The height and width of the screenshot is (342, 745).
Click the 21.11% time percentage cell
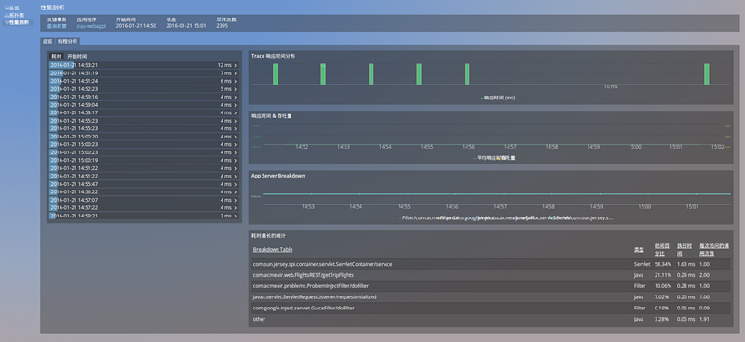(662, 275)
